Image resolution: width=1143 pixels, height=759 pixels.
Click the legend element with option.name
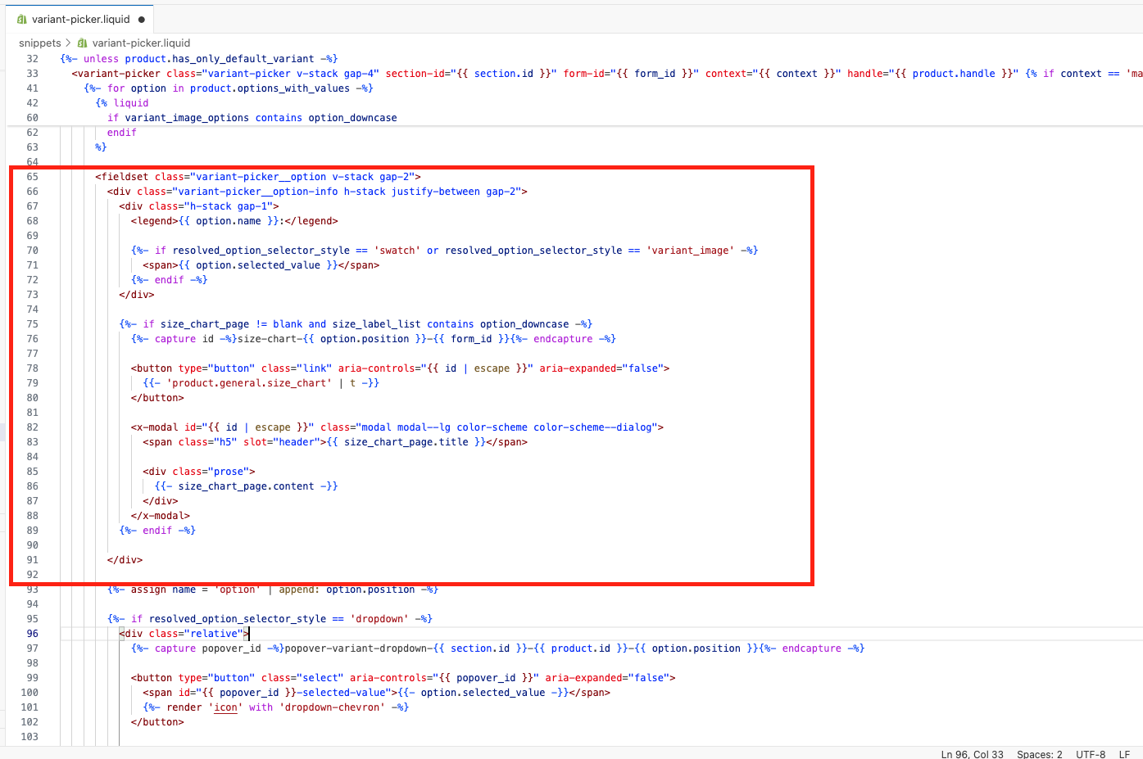point(234,221)
